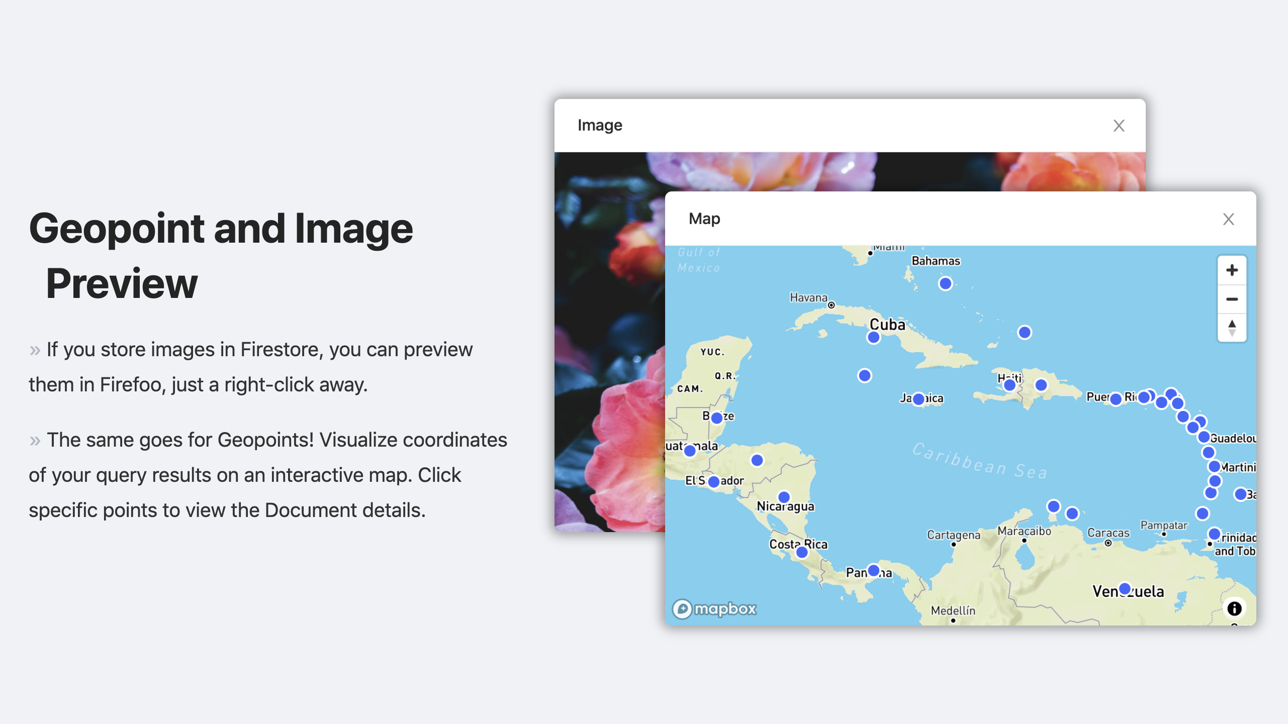
Task: Click the marker on Venezuela
Action: click(1125, 588)
